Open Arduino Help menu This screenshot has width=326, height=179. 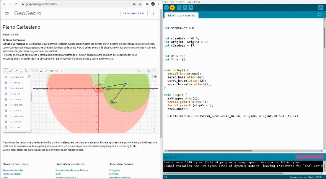tap(197, 2)
